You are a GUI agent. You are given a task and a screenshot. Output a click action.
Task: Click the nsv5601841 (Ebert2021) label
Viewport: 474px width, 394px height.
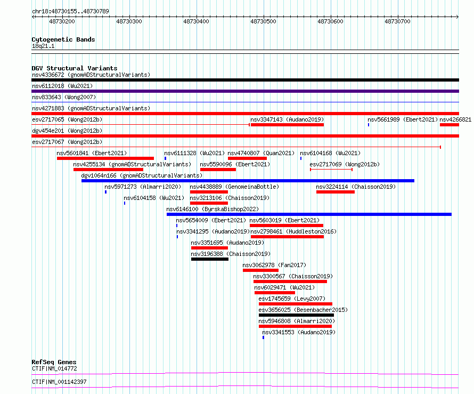click(92, 153)
